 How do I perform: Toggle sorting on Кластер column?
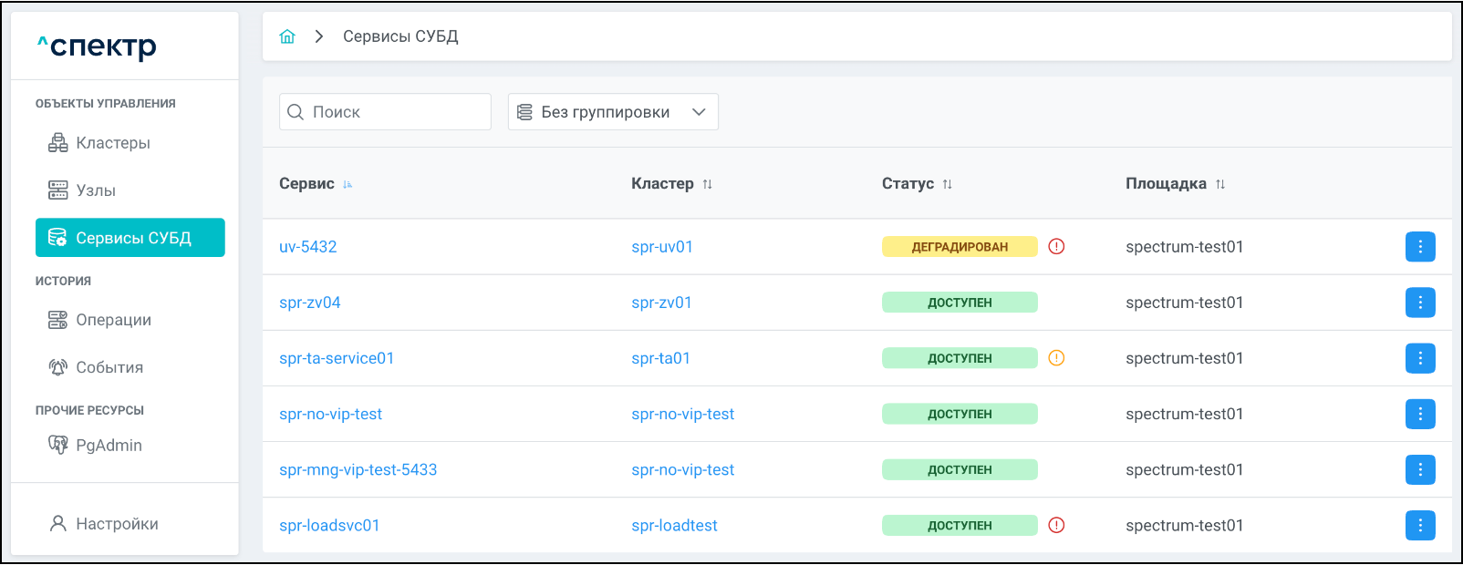point(707,184)
